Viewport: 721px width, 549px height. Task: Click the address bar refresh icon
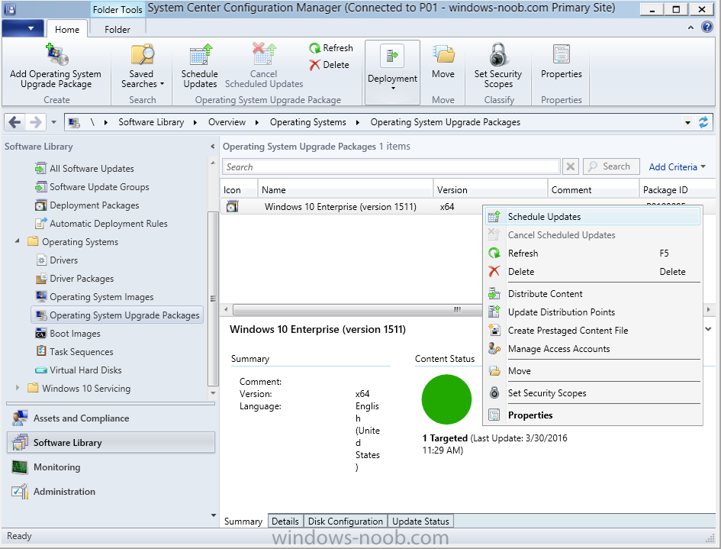(703, 122)
